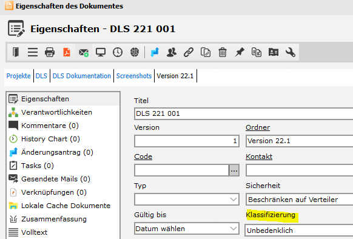
Task: Open History Chart (0) section
Action: pyautogui.click(x=63, y=139)
